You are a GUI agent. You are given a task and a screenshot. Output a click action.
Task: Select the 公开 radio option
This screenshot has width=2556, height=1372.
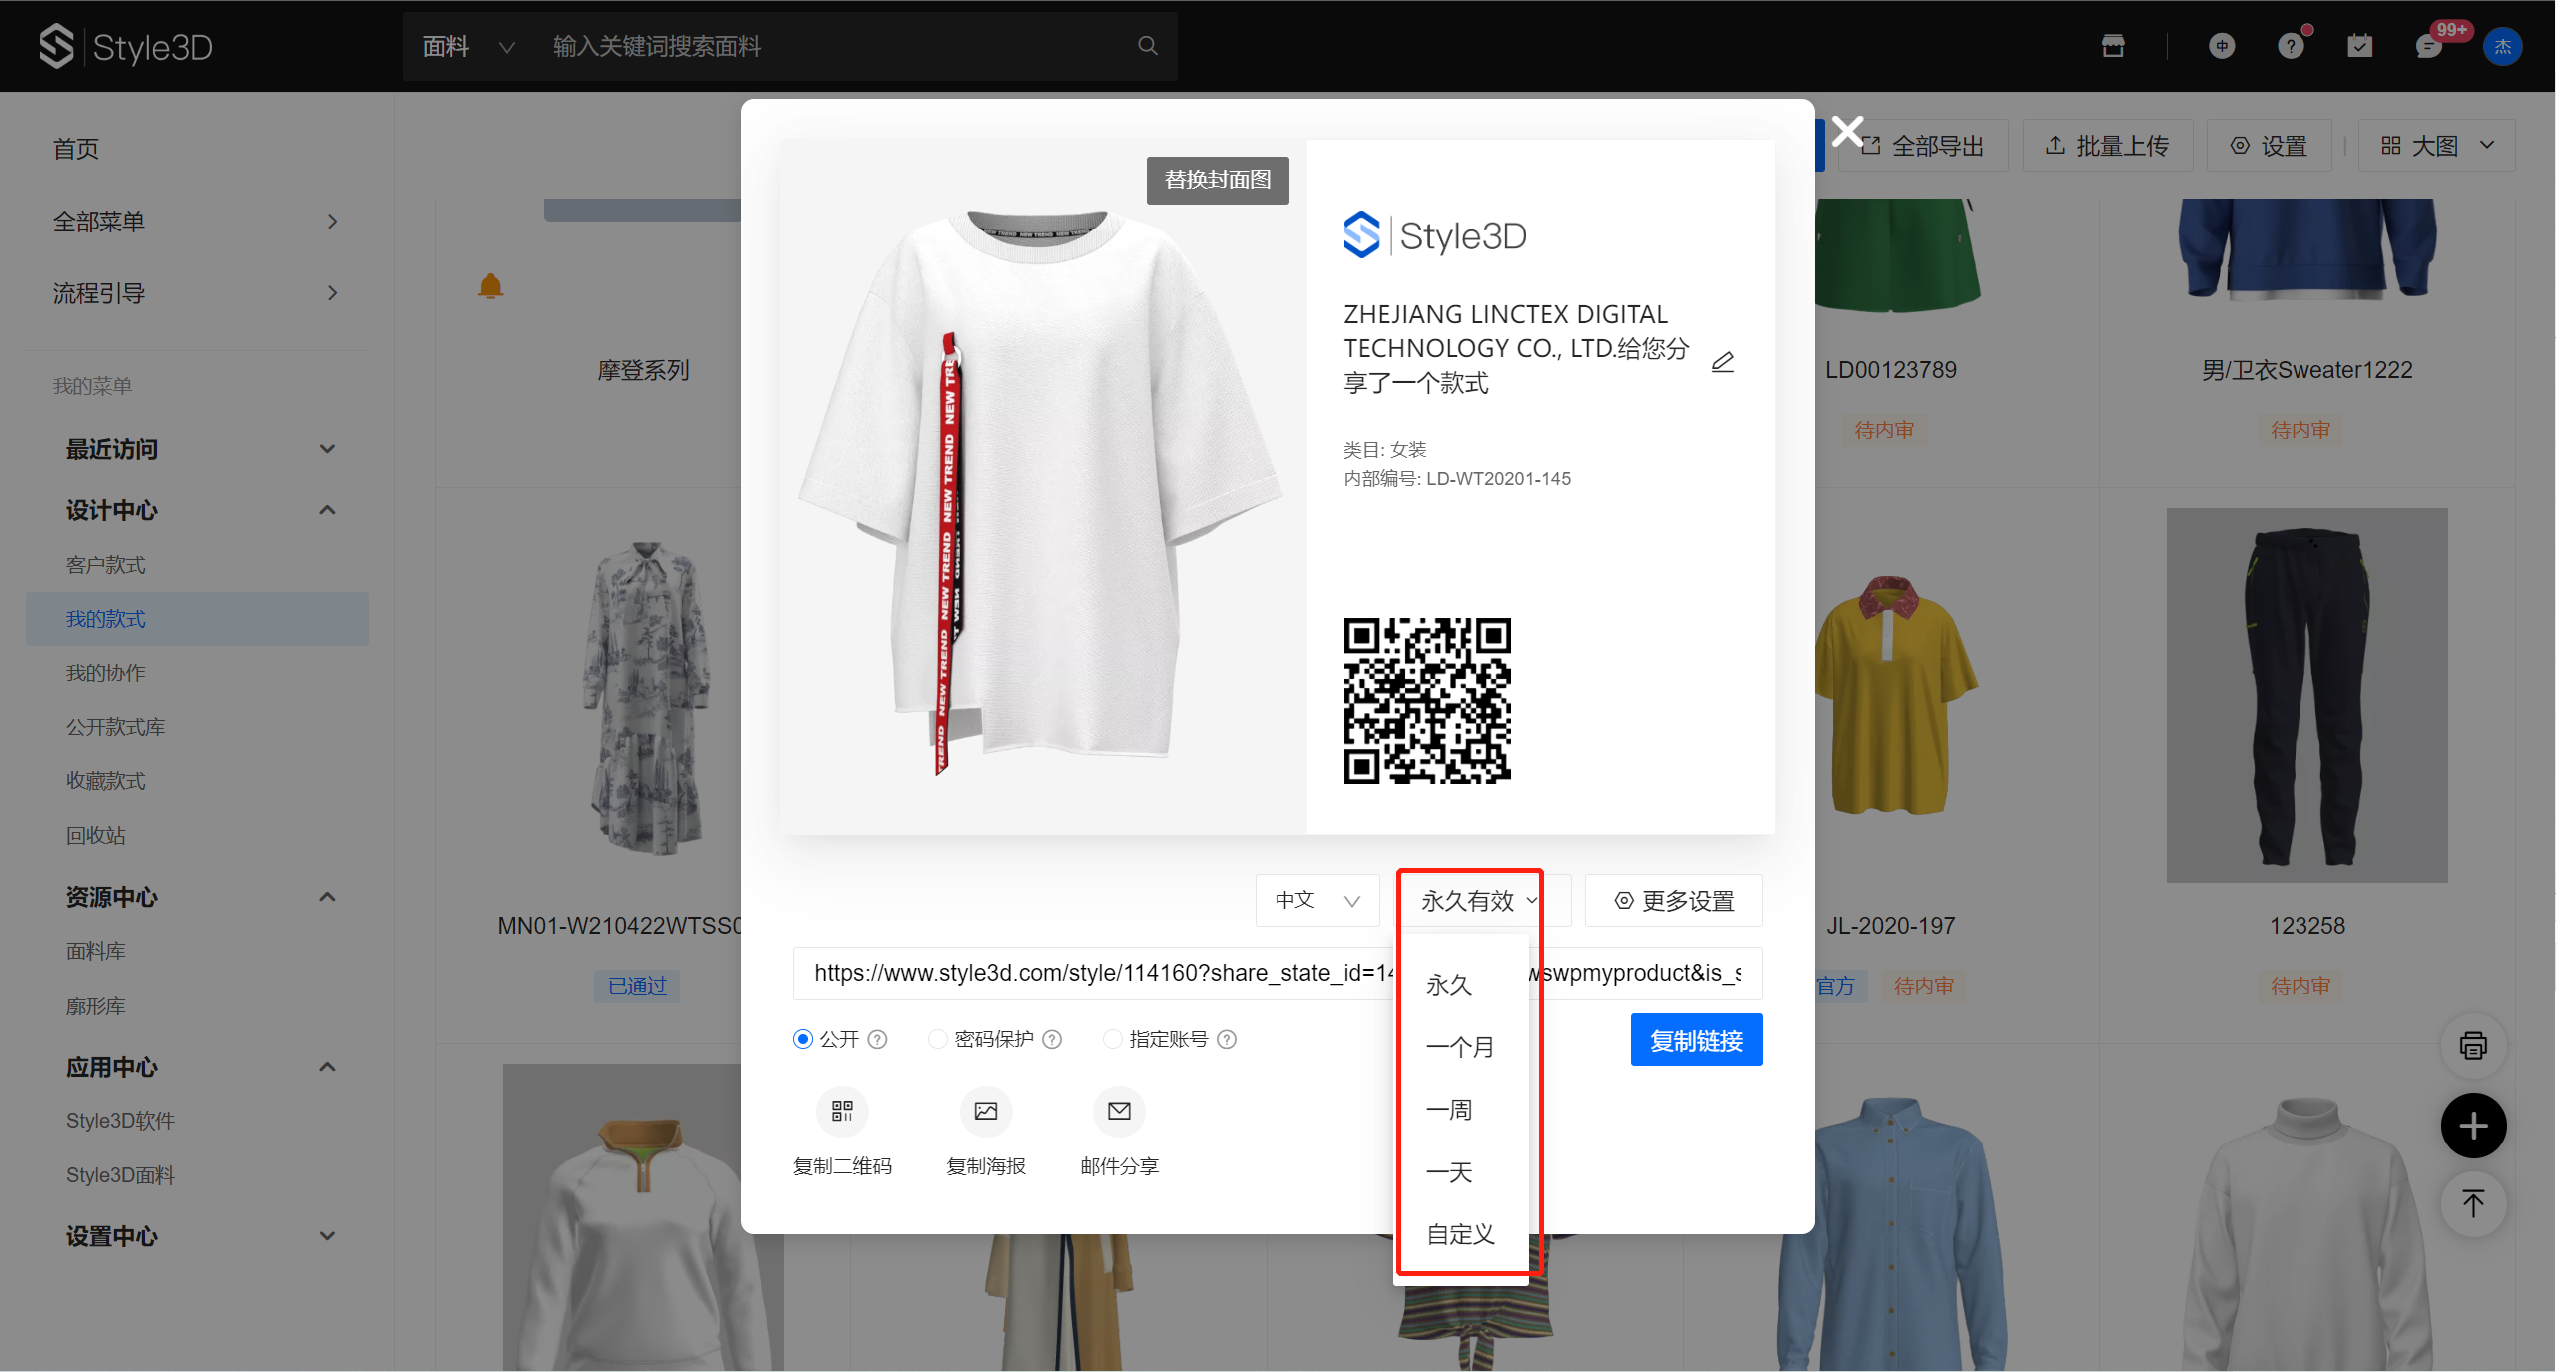(803, 1039)
